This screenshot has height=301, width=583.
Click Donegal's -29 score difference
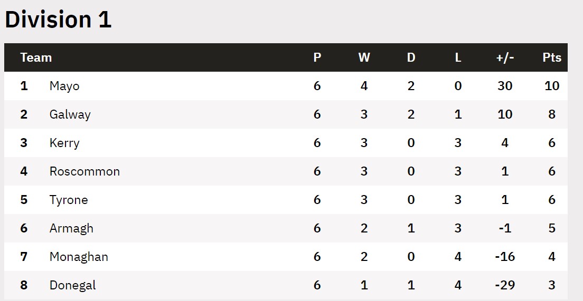[x=505, y=285]
